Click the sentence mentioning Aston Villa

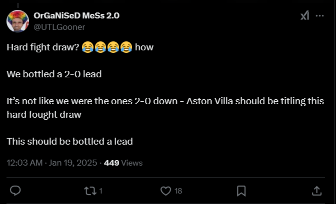[165, 101]
